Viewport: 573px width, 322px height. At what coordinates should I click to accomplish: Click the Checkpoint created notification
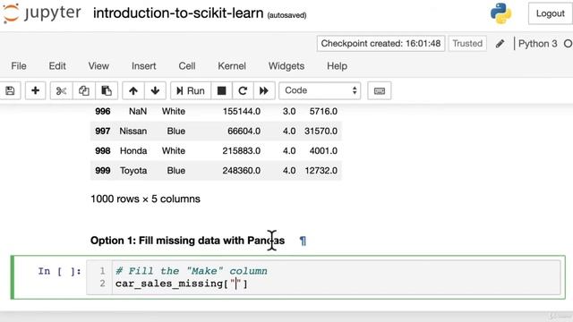pyautogui.click(x=381, y=44)
